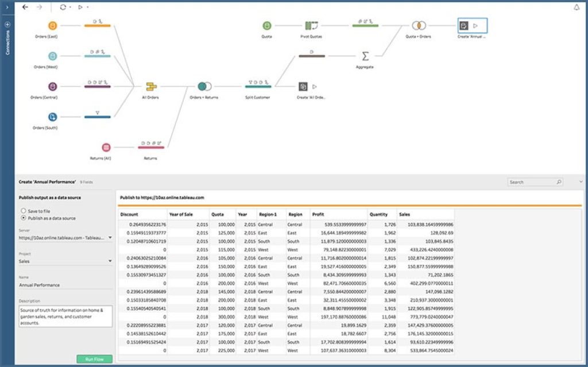Select the Orders (Central) input step
The height and width of the screenshot is (367, 588).
click(52, 87)
